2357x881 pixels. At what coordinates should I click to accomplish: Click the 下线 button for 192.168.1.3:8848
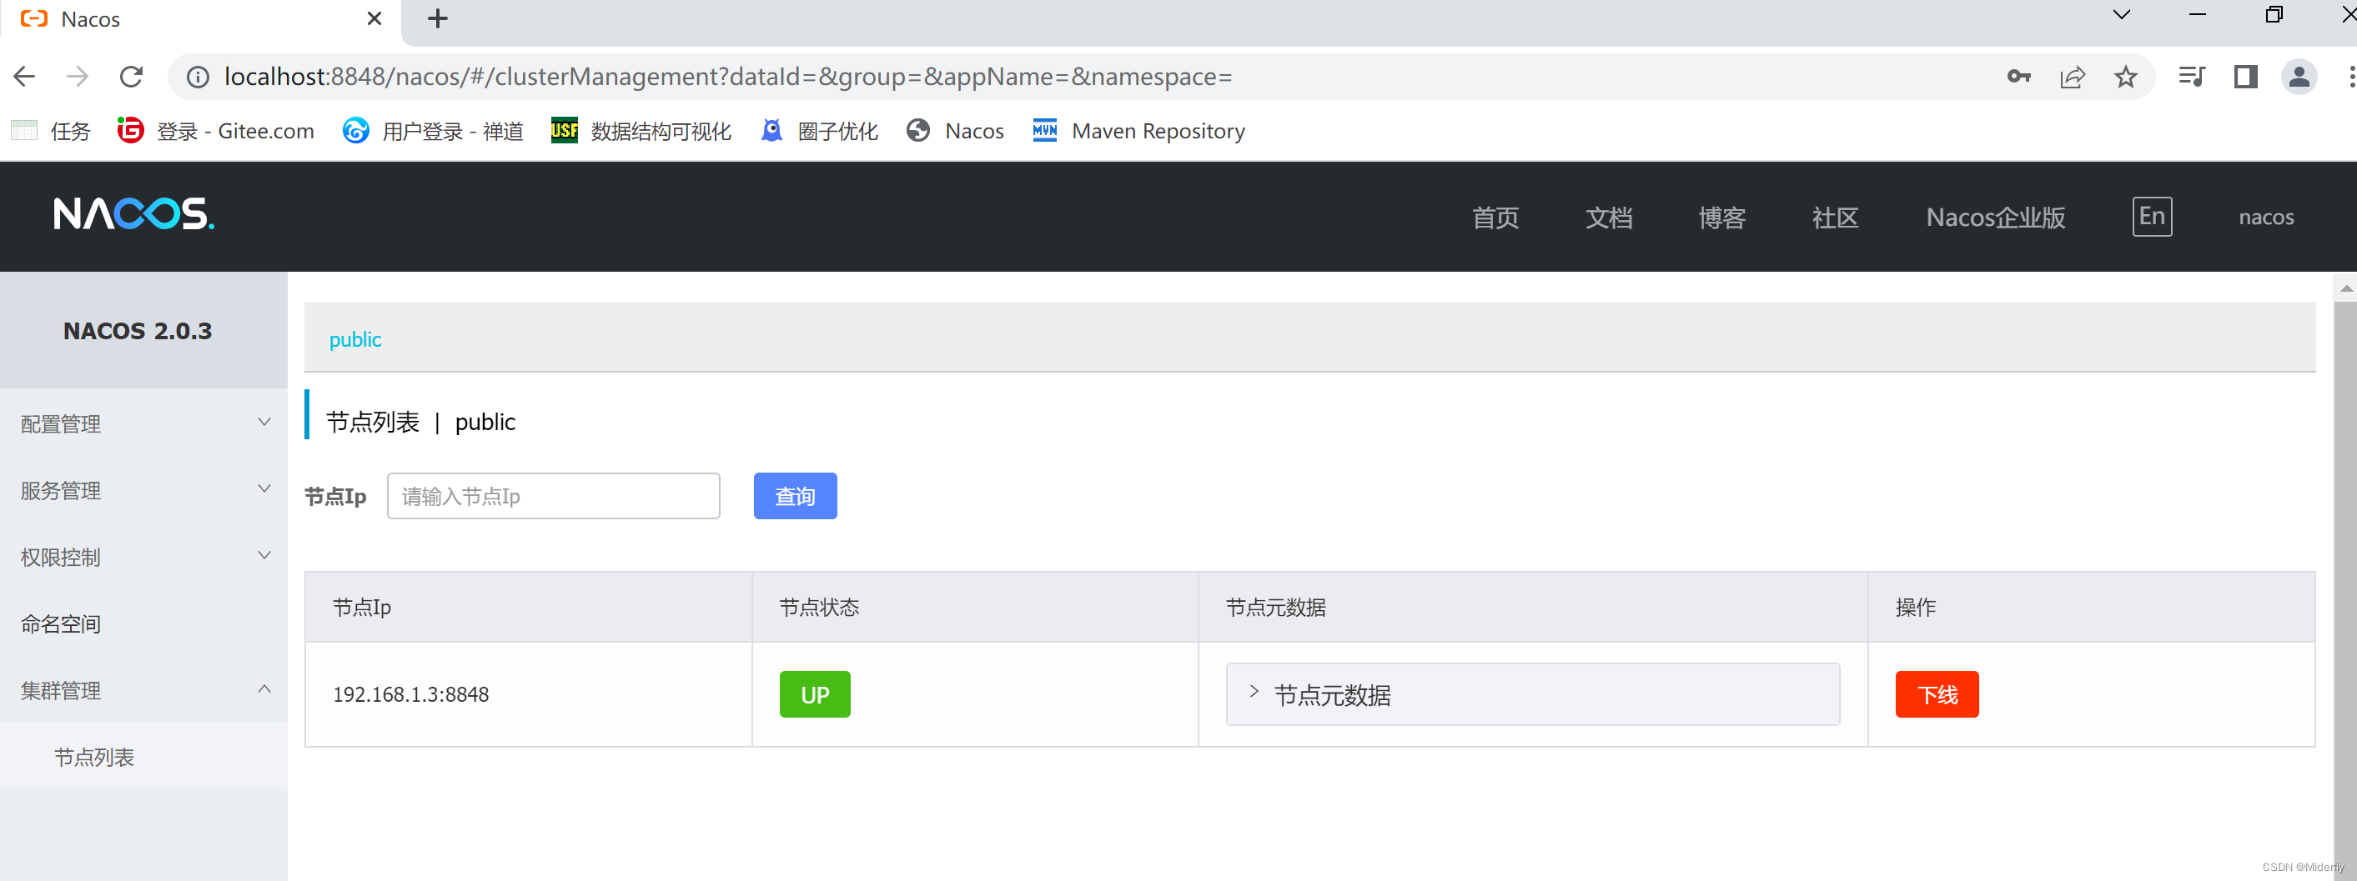pyautogui.click(x=1937, y=694)
